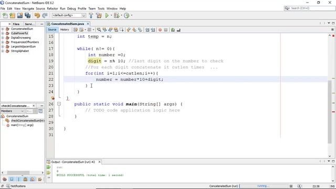Close the checkConcatenate Navigator tab

click(x=34, y=106)
